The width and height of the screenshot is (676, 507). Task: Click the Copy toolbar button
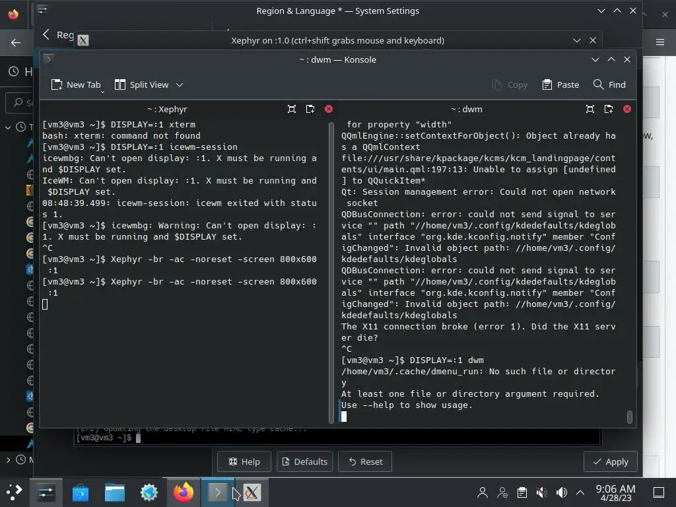point(510,85)
